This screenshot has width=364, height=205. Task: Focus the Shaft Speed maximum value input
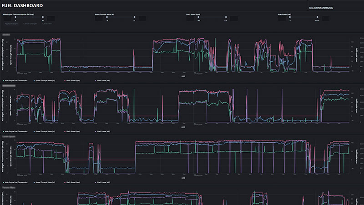(x=234, y=19)
